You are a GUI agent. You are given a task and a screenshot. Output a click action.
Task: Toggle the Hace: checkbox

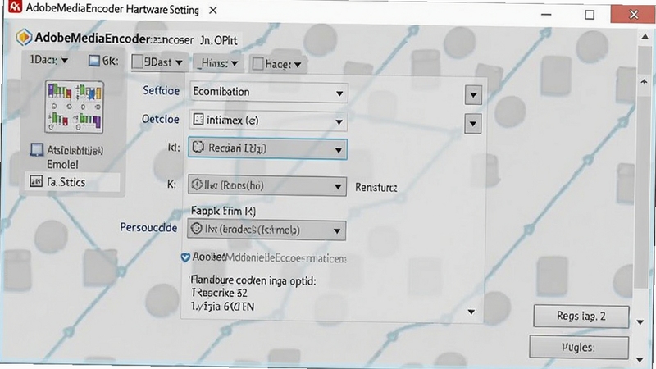[x=257, y=64]
